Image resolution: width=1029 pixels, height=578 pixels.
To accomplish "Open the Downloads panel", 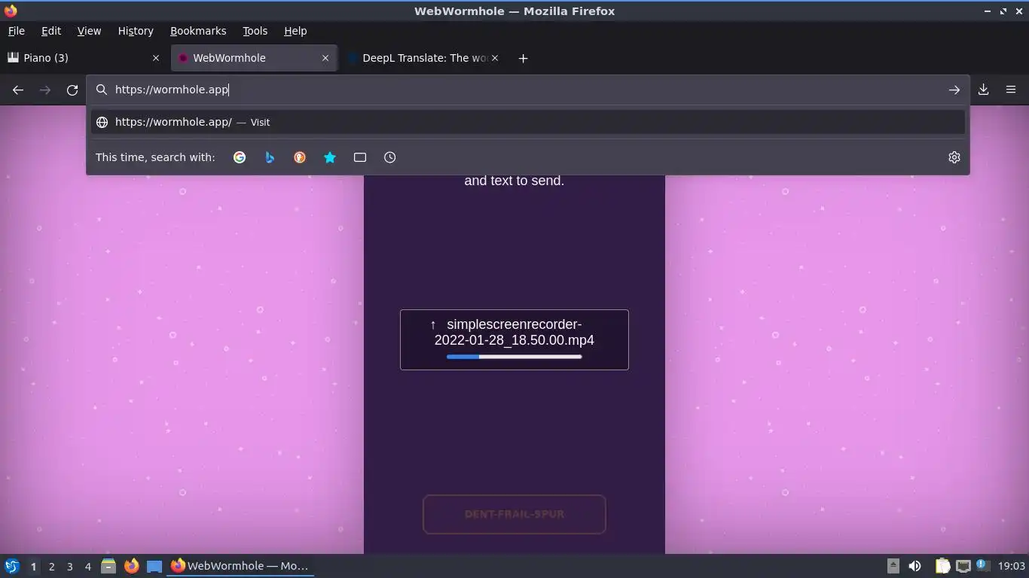I will tap(983, 90).
